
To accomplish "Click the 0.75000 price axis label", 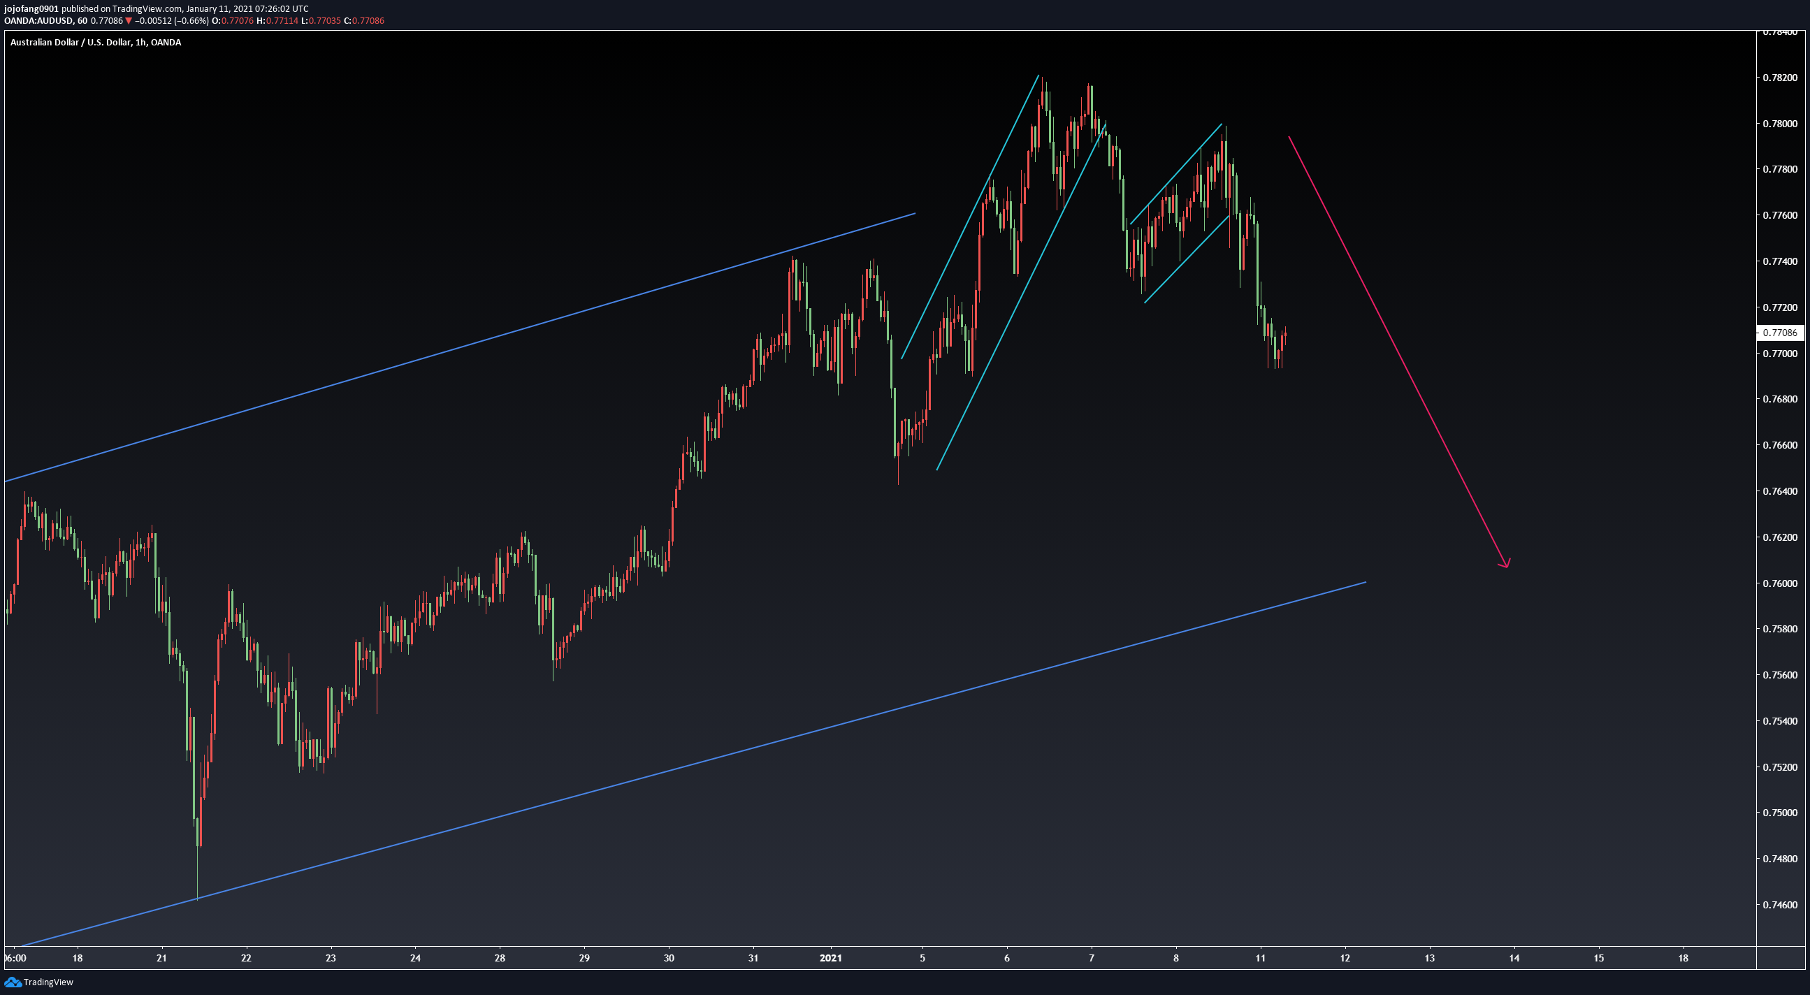I will [x=1780, y=813].
